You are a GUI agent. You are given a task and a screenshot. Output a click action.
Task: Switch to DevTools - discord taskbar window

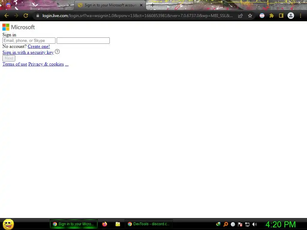tap(149, 224)
